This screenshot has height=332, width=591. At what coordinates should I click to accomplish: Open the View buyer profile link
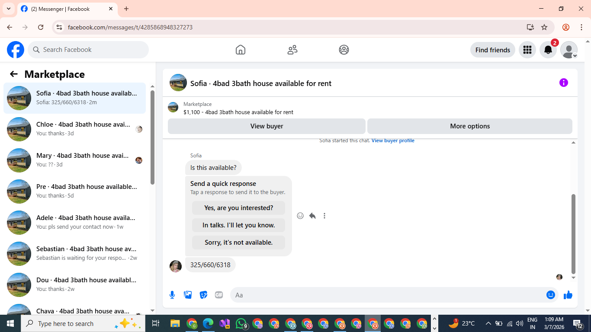tap(393, 140)
